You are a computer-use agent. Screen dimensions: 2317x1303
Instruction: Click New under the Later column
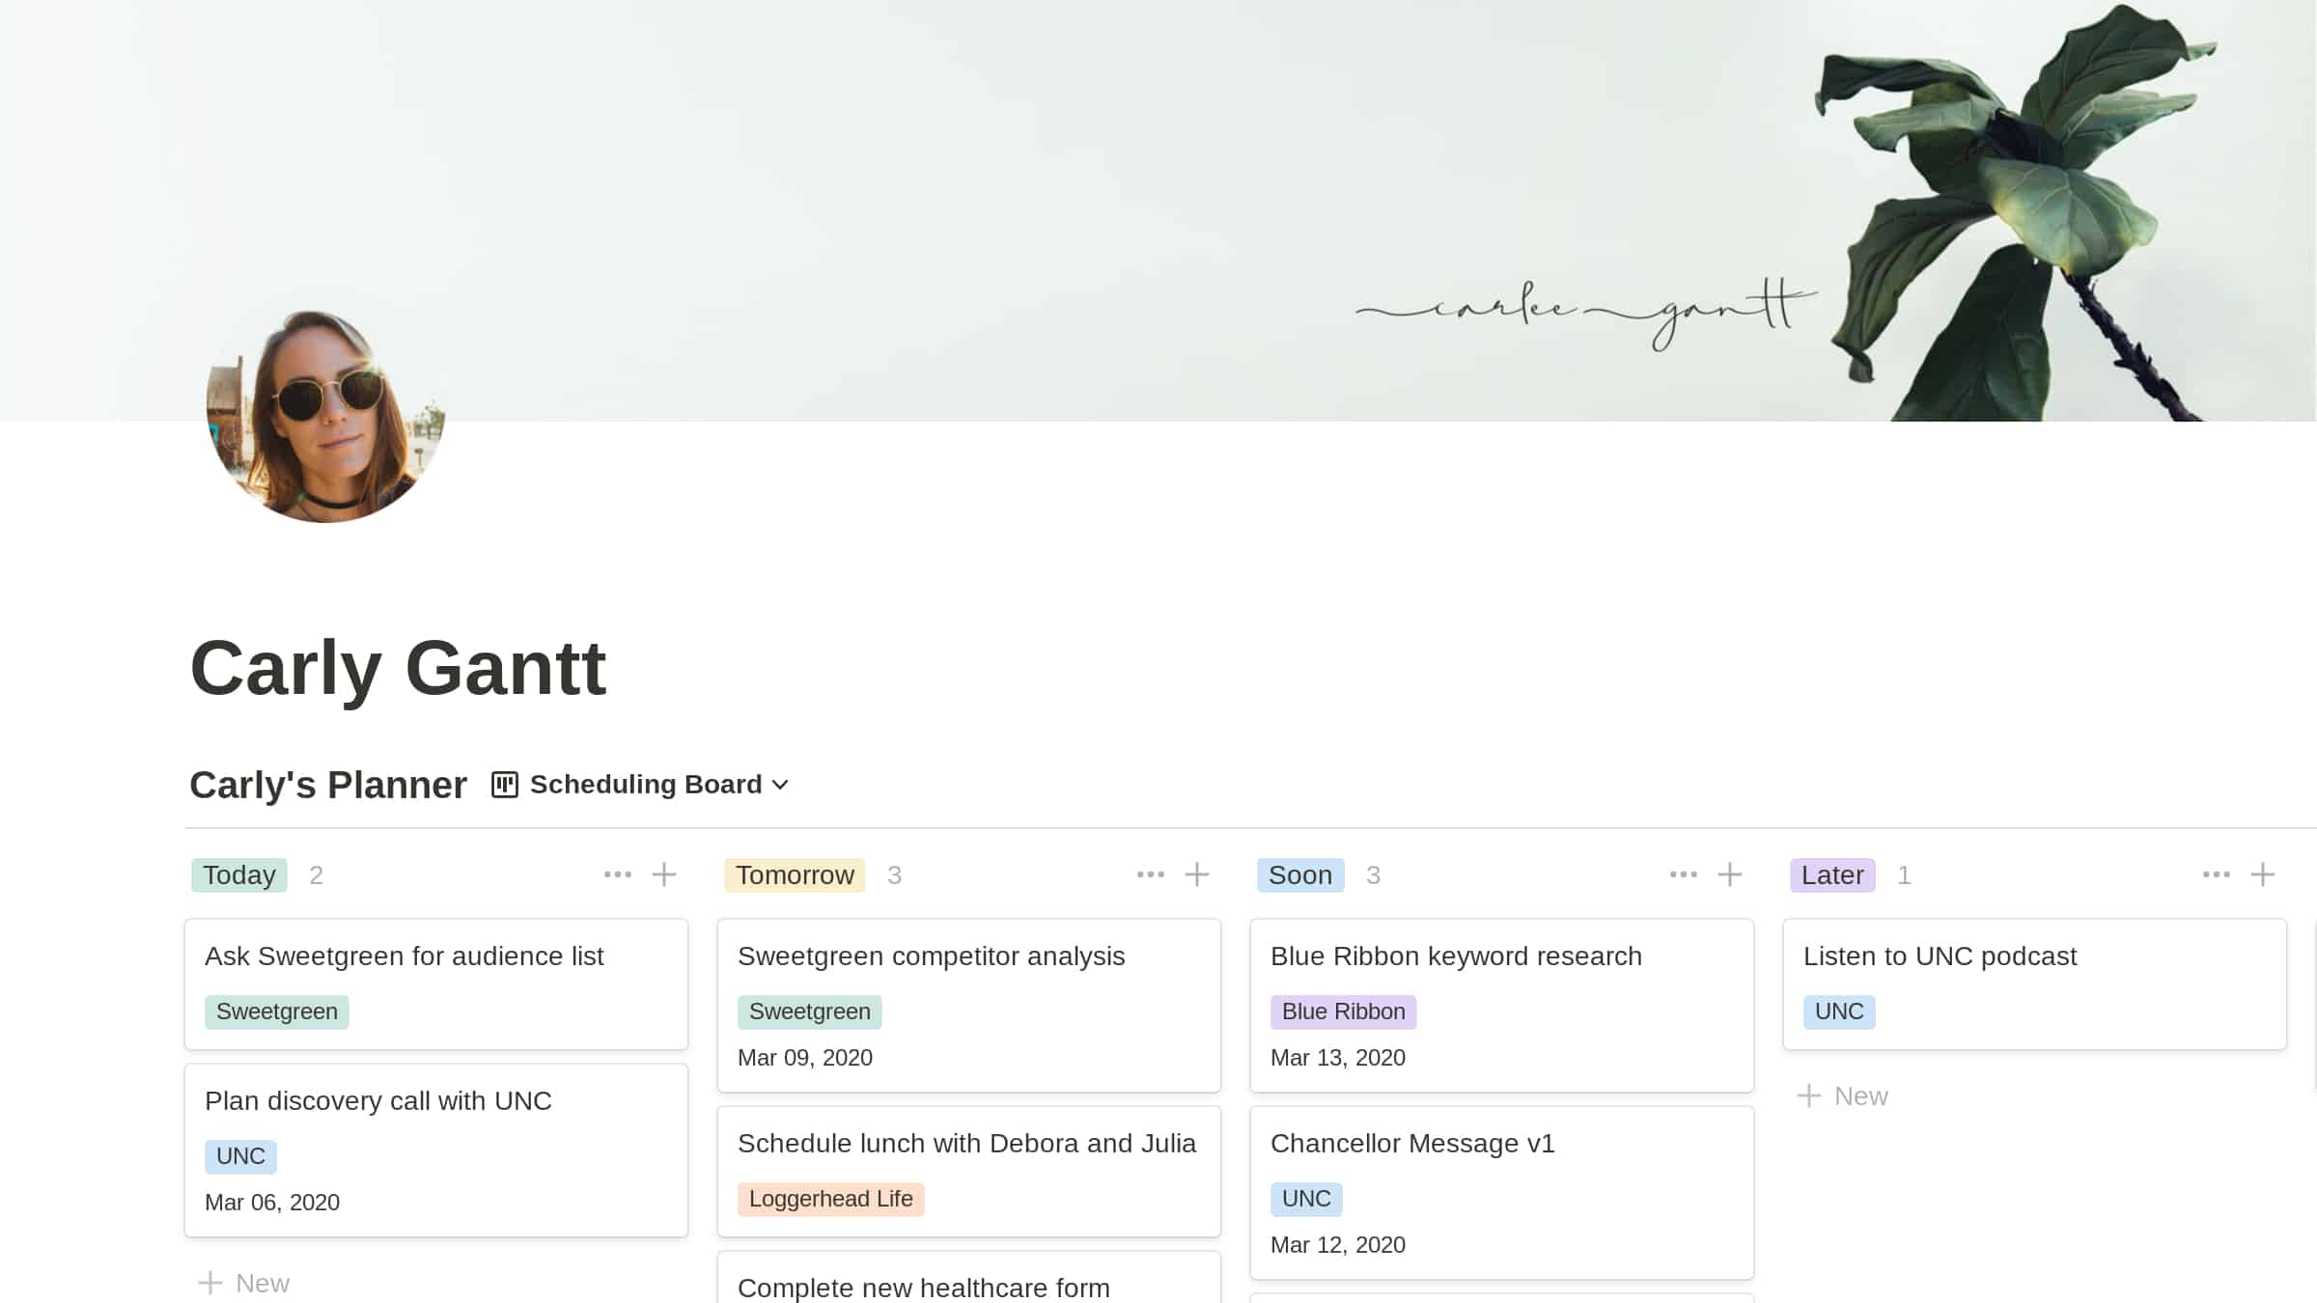tap(1844, 1095)
